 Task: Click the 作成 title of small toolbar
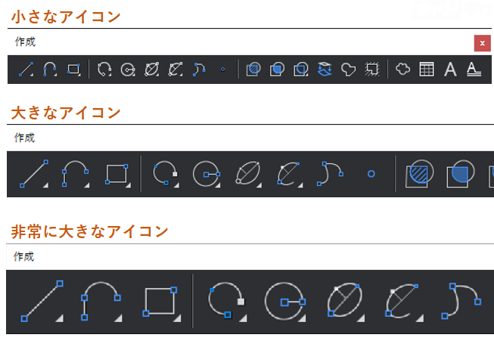pos(25,42)
